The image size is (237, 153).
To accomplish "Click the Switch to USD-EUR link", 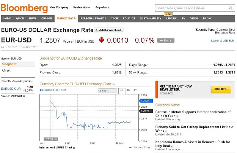I will 222,41.
